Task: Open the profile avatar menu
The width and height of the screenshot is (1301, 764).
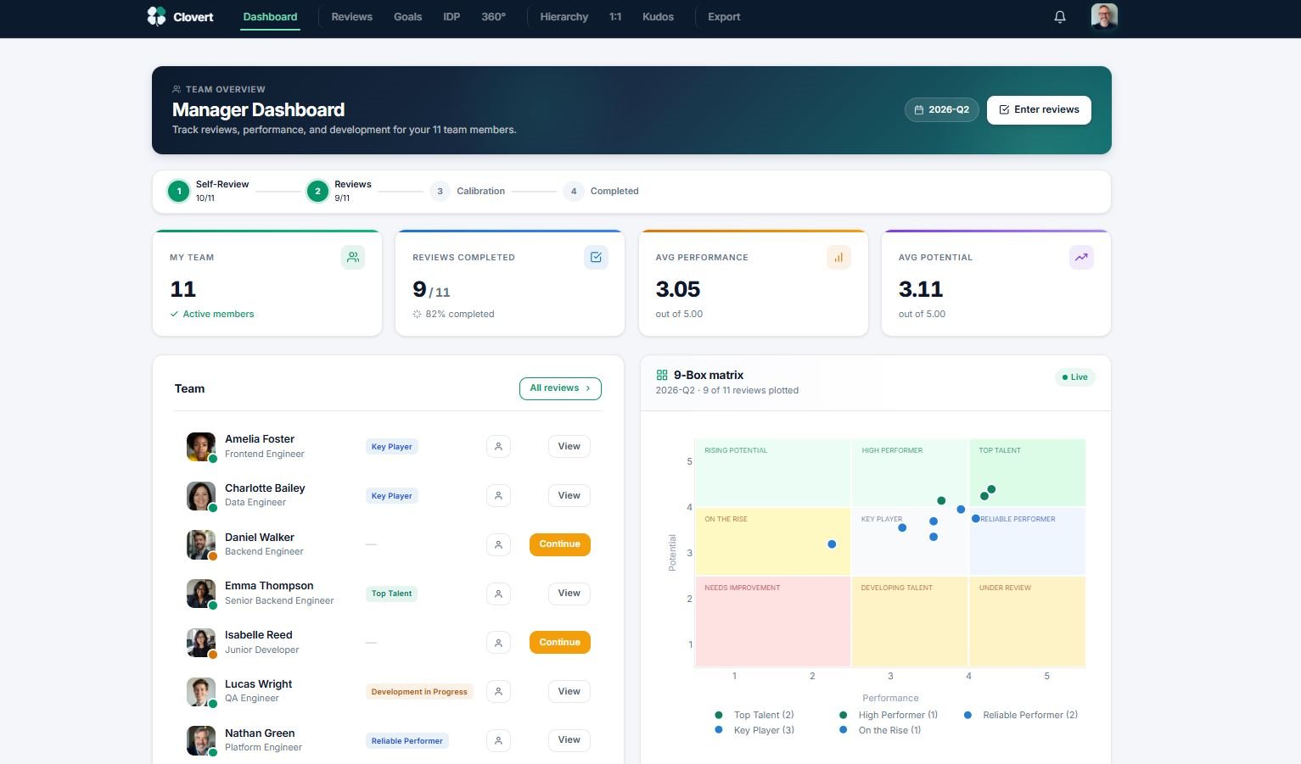Action: click(x=1104, y=16)
